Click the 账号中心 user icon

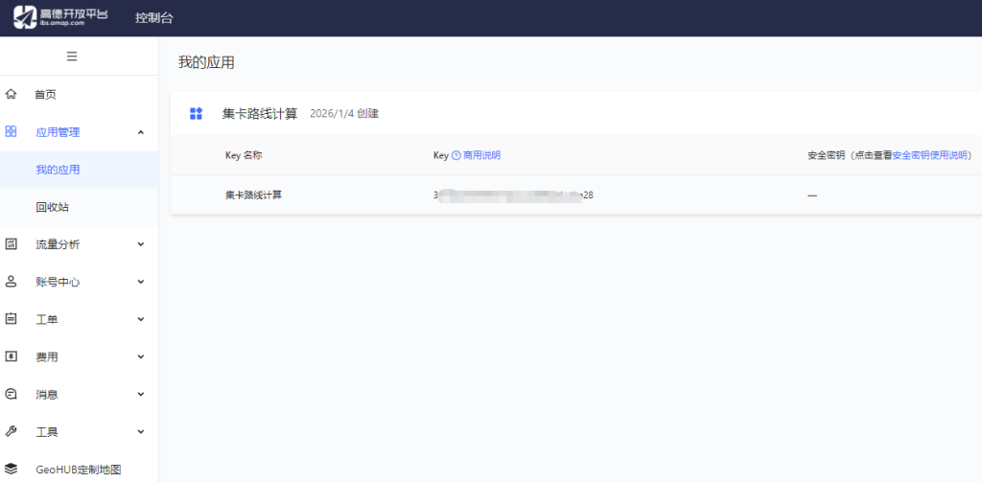(x=12, y=282)
